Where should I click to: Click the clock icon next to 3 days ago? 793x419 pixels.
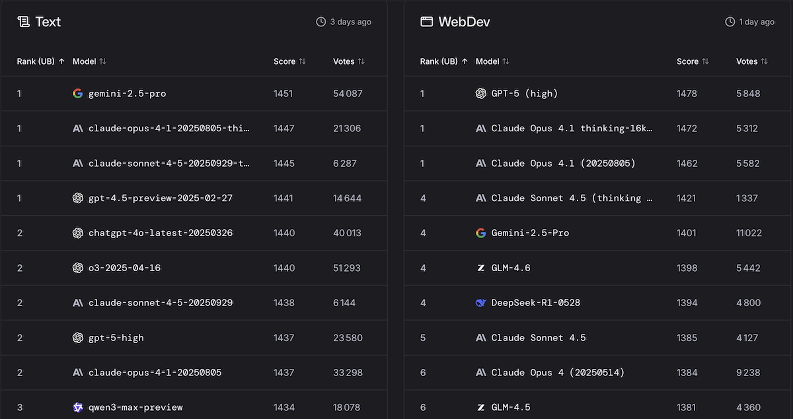coord(321,22)
